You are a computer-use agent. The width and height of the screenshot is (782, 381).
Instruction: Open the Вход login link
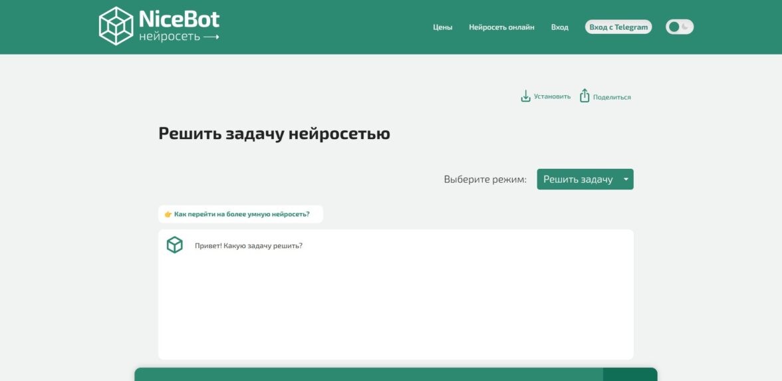pyautogui.click(x=560, y=27)
